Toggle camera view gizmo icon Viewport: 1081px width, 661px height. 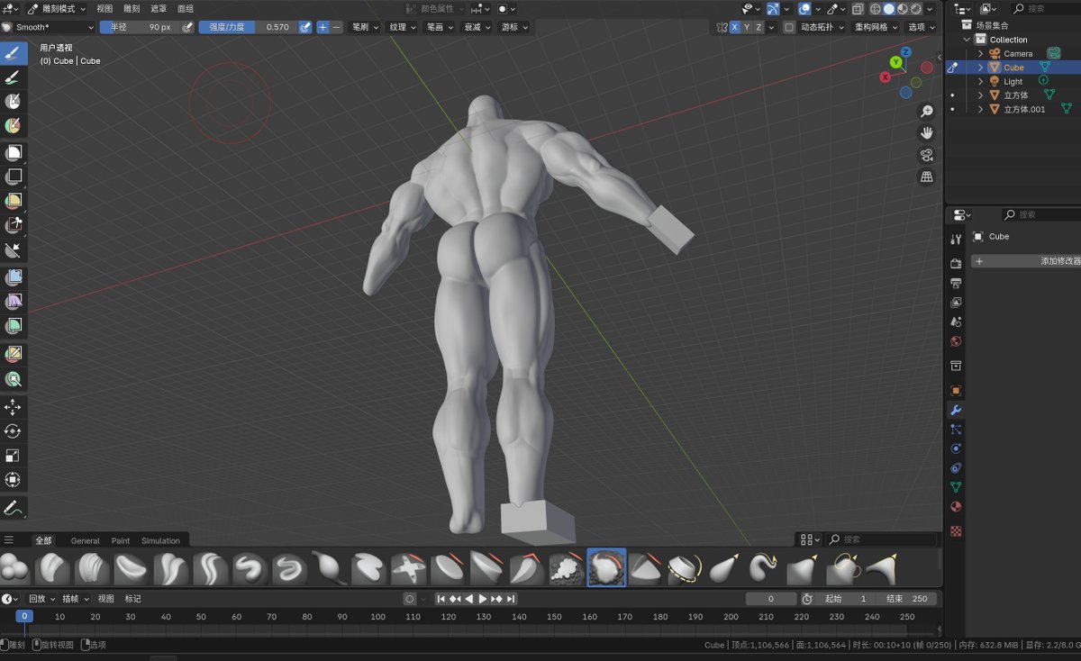926,155
